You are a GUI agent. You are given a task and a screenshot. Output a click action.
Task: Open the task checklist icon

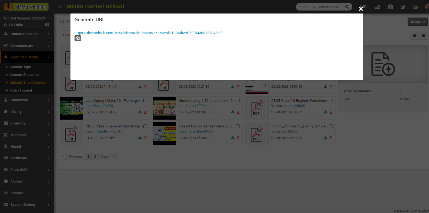[403, 7]
